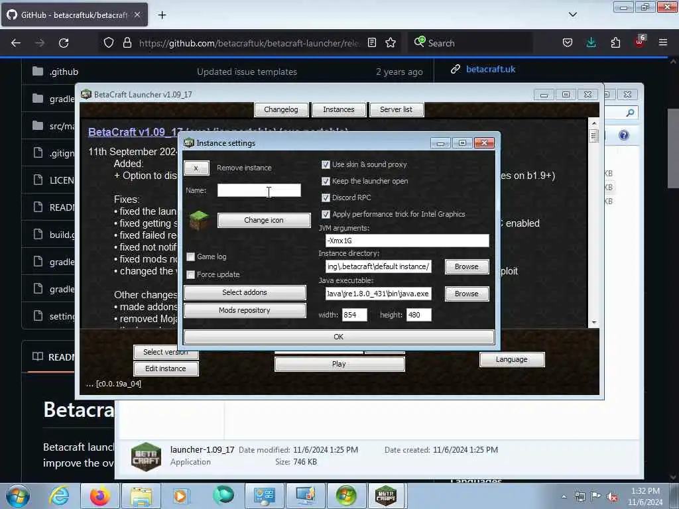This screenshot has height=509, width=679.
Task: Click the height value field
Action: point(419,315)
